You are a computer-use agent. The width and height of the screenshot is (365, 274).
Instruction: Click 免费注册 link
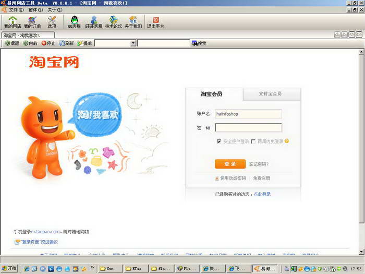(x=261, y=178)
